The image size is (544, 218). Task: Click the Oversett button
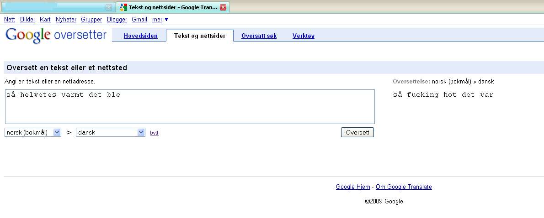pyautogui.click(x=357, y=132)
